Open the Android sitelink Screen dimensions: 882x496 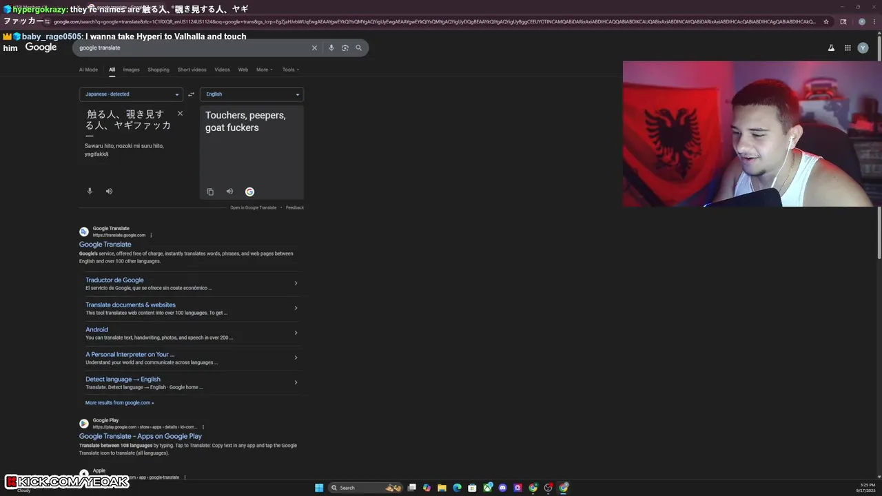[96, 330]
